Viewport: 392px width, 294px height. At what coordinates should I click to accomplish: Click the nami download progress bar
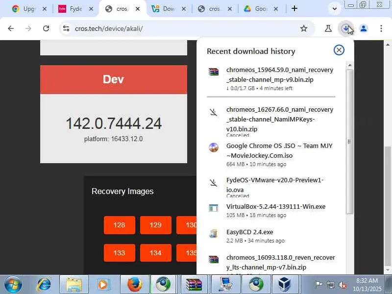point(271,97)
